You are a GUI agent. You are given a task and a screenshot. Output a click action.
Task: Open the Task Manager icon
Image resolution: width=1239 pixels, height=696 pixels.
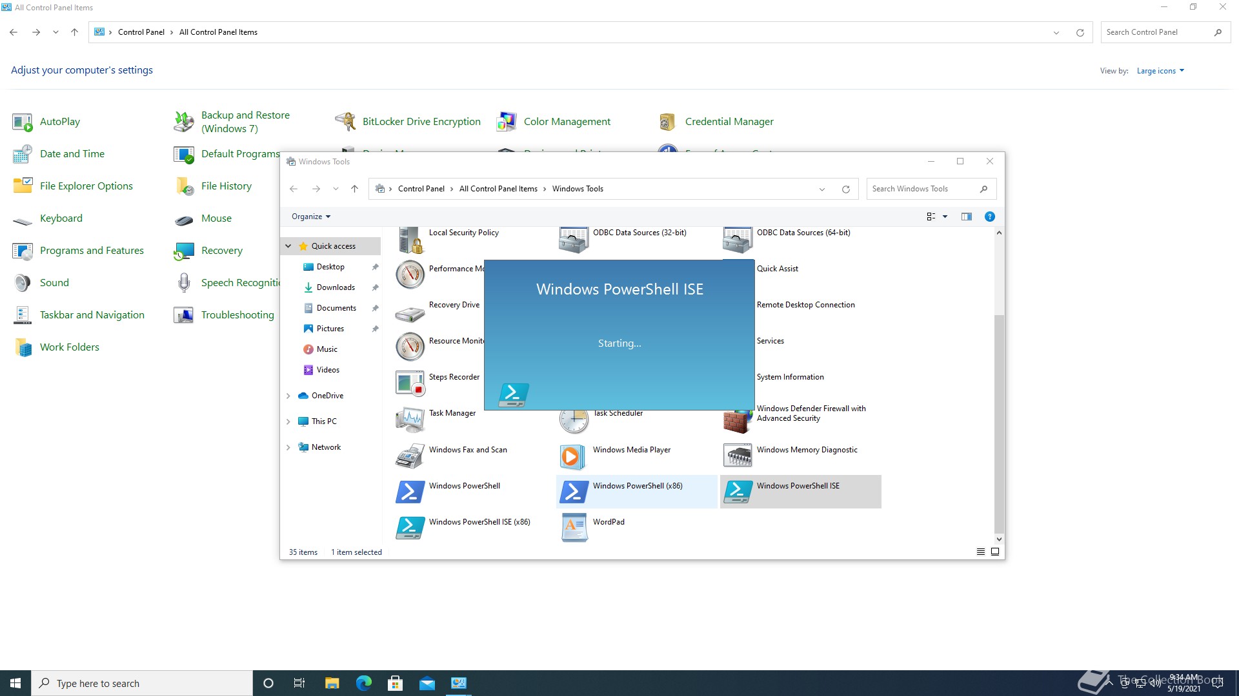(x=410, y=420)
